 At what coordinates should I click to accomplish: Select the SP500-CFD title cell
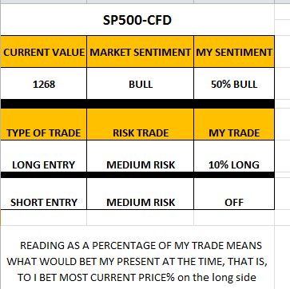click(x=137, y=20)
